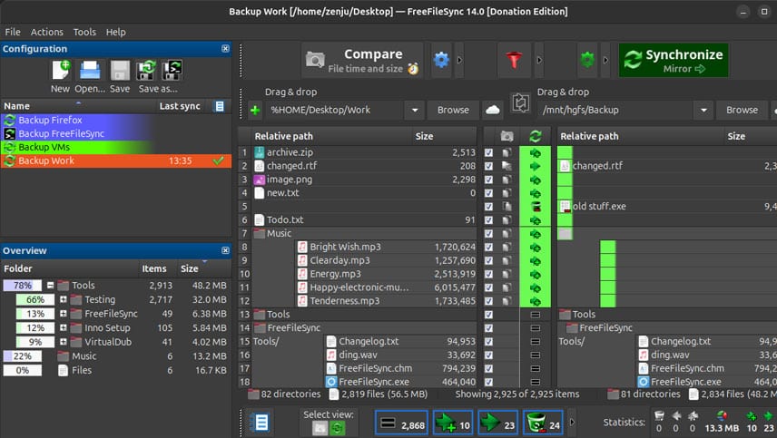Open the Actions menu

[46, 32]
